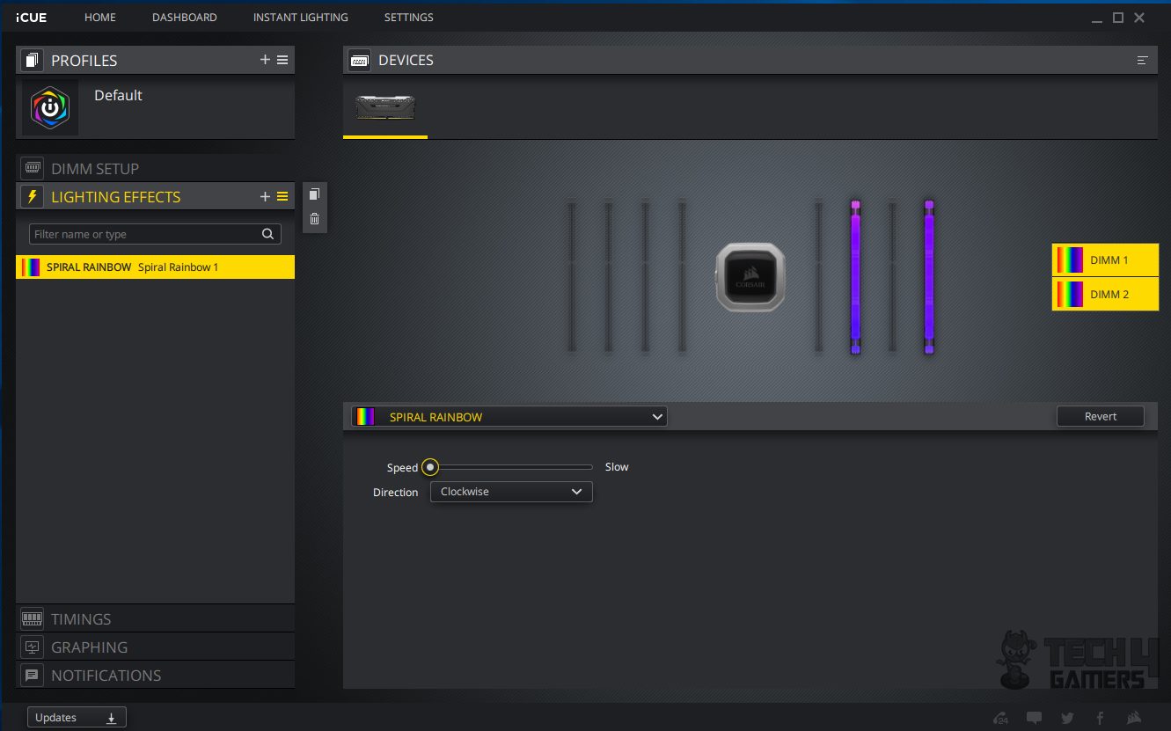This screenshot has width=1171, height=731.
Task: Open the Direction Clockwise dropdown
Action: click(x=511, y=492)
